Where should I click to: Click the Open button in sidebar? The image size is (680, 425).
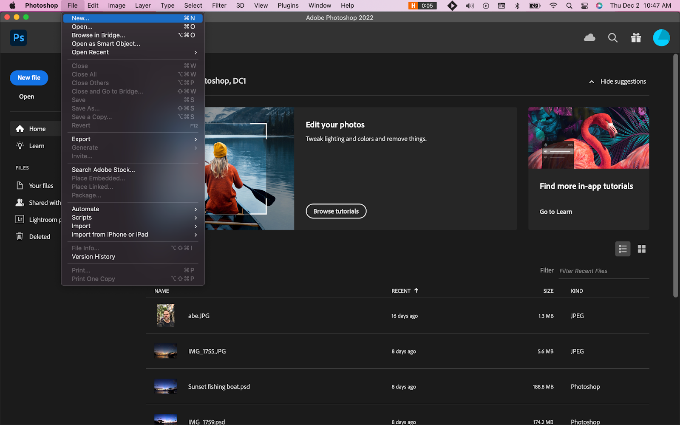[26, 96]
